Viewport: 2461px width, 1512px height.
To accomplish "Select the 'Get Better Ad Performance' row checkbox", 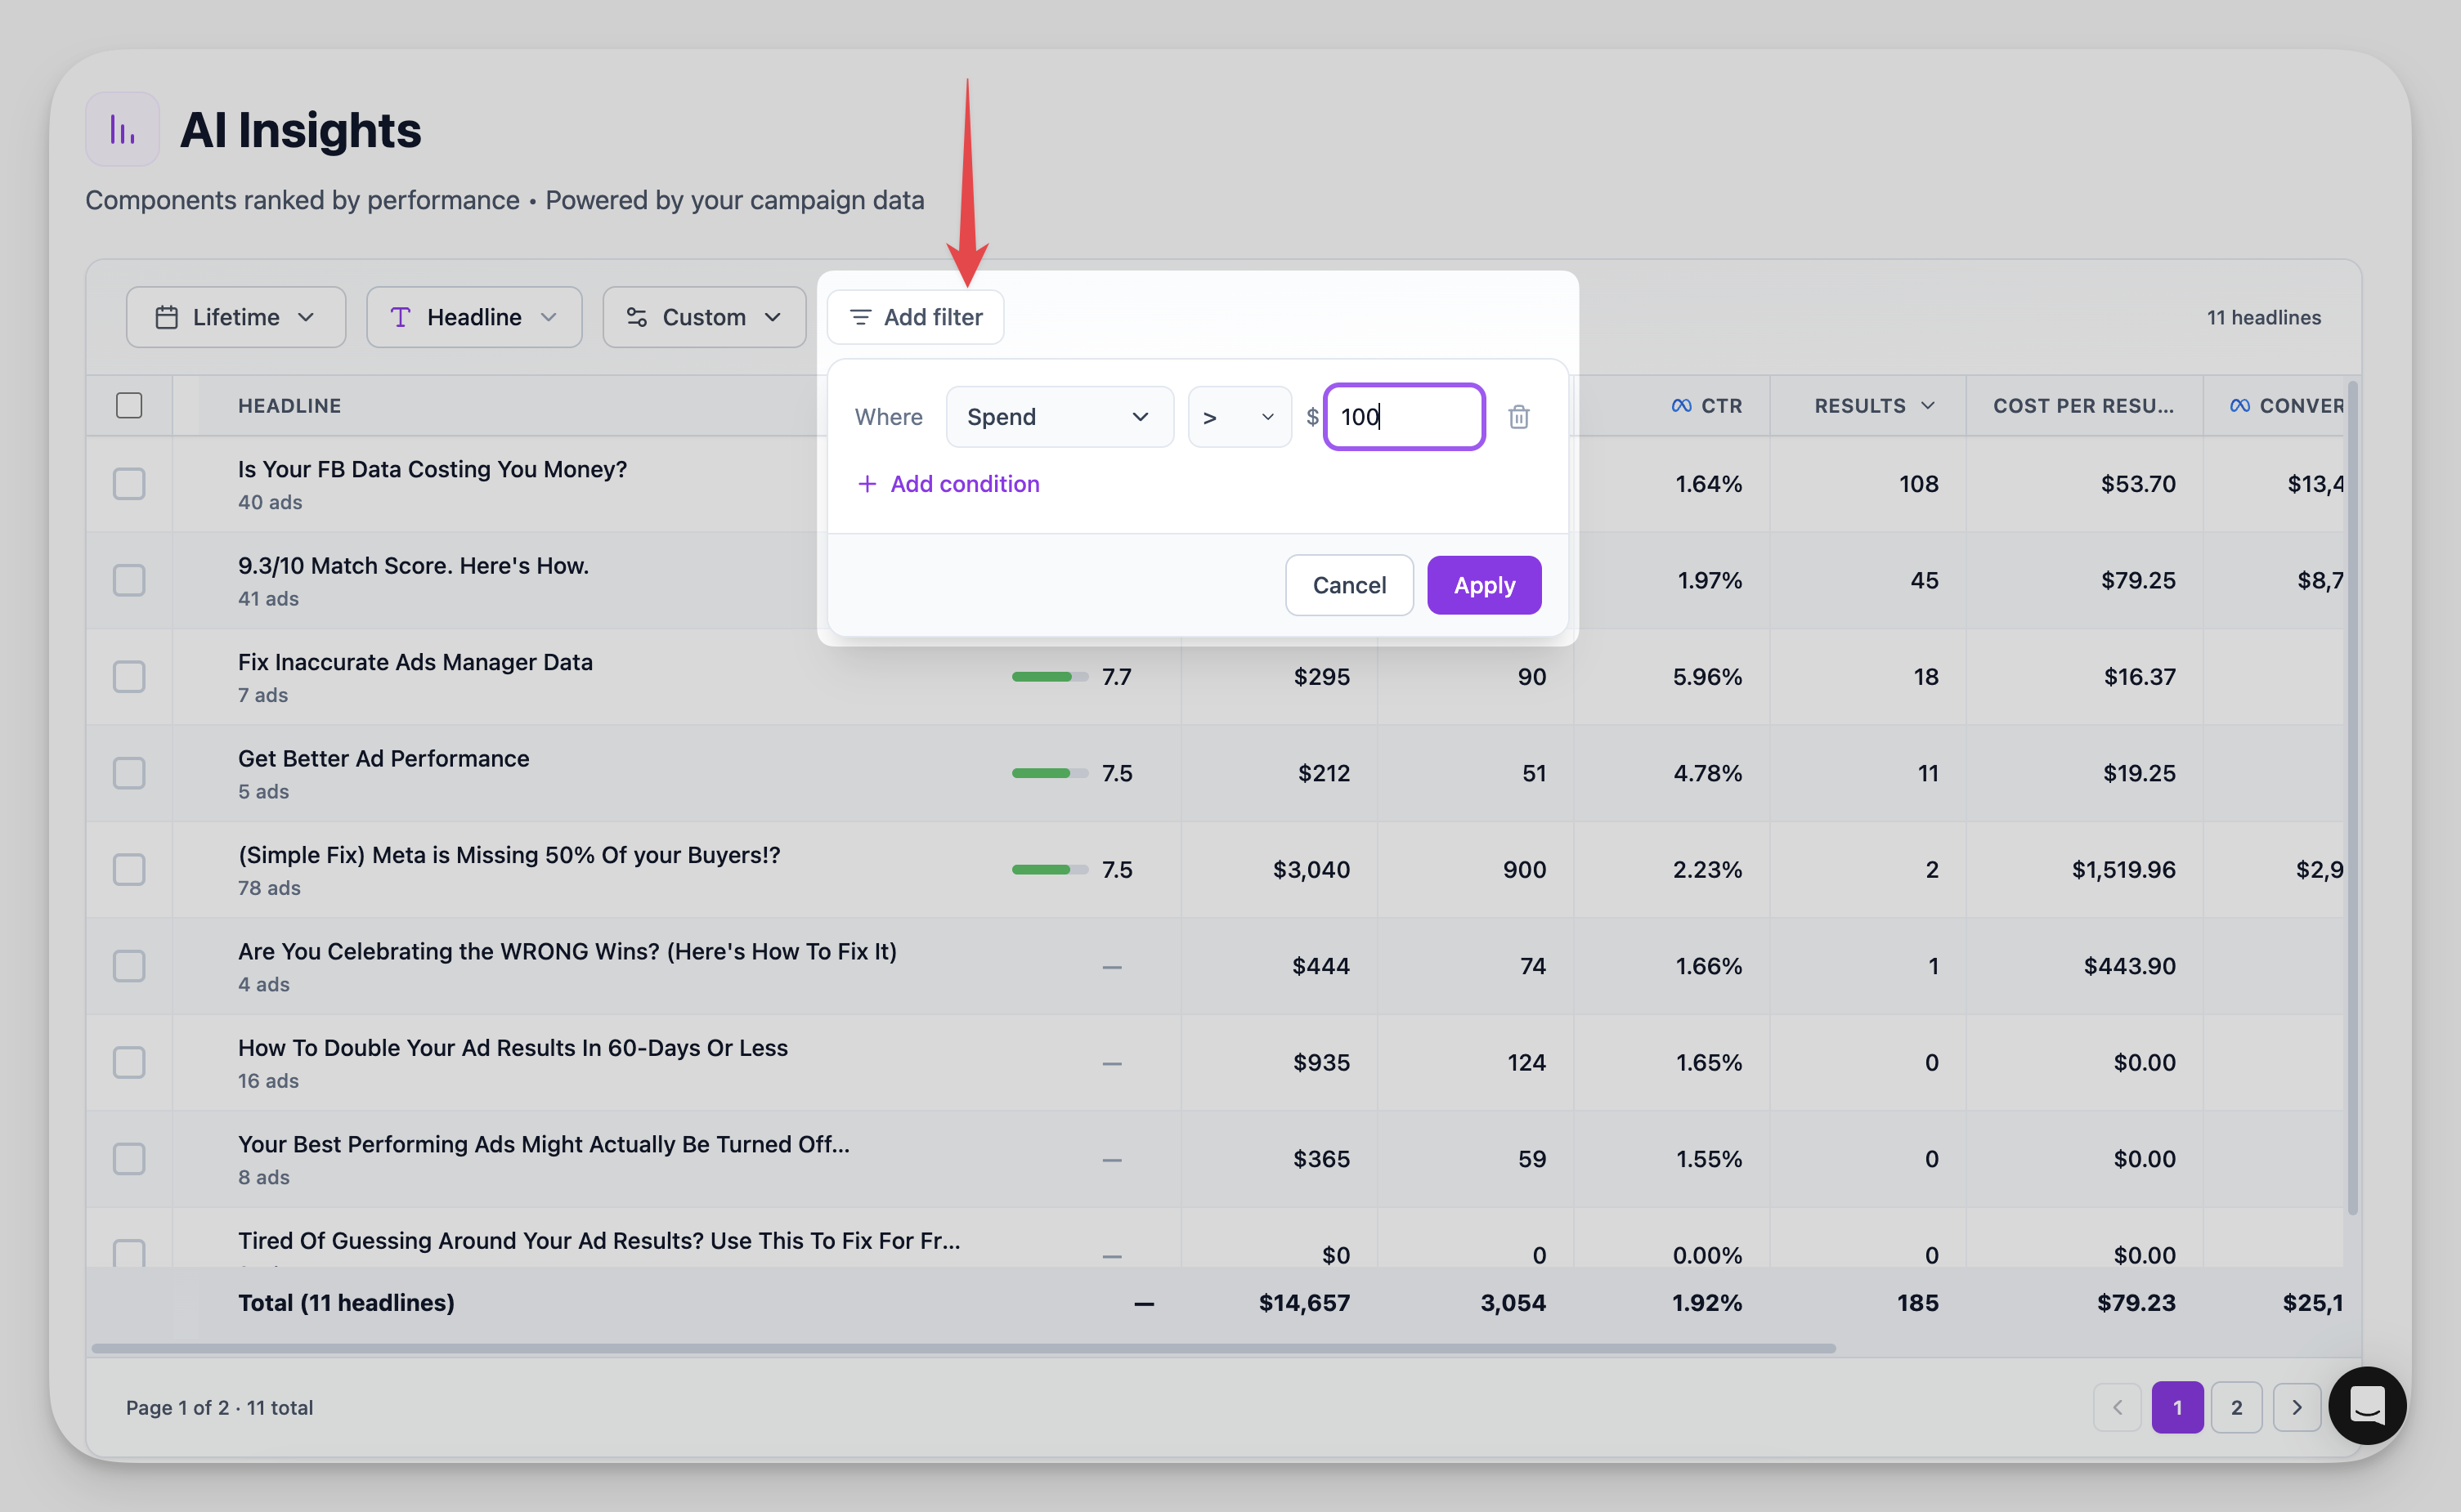I will (129, 773).
